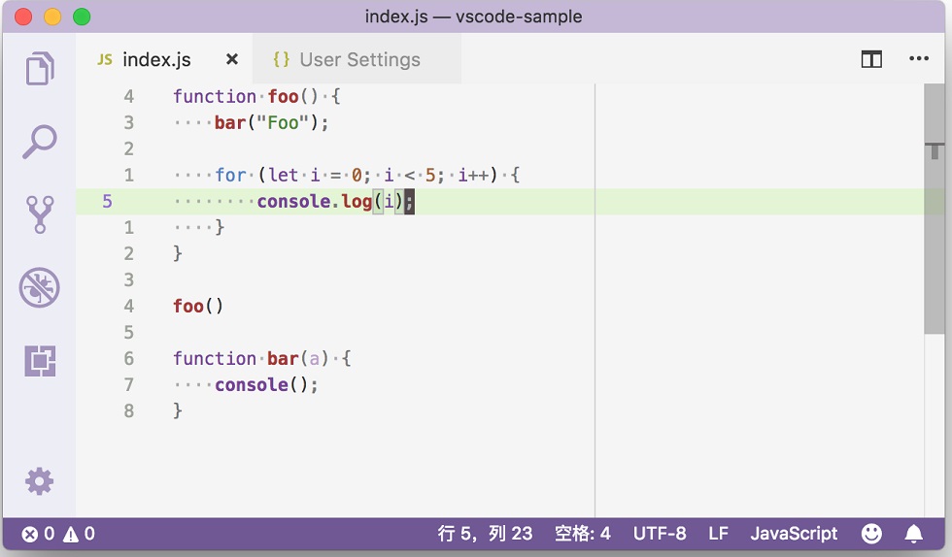Change end of line sequence LF
The image size is (952, 557).
point(718,534)
